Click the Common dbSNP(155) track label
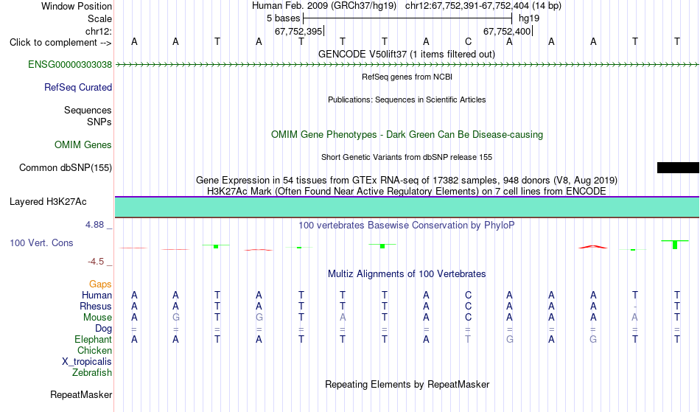The image size is (700, 412). click(x=65, y=167)
